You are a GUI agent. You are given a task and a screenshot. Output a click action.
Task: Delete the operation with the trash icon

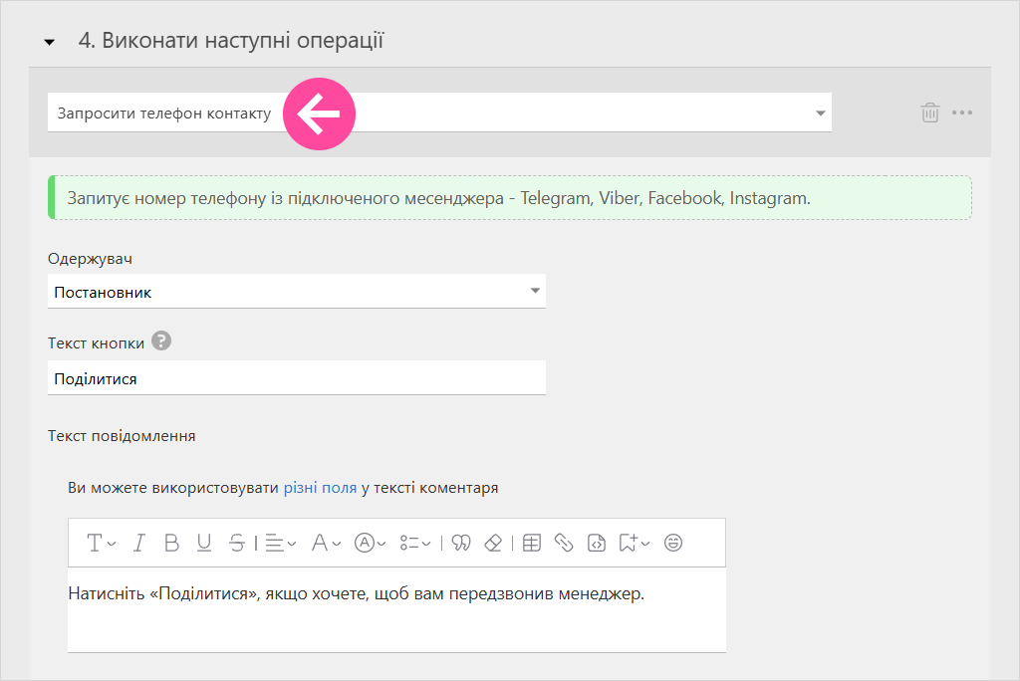[929, 113]
